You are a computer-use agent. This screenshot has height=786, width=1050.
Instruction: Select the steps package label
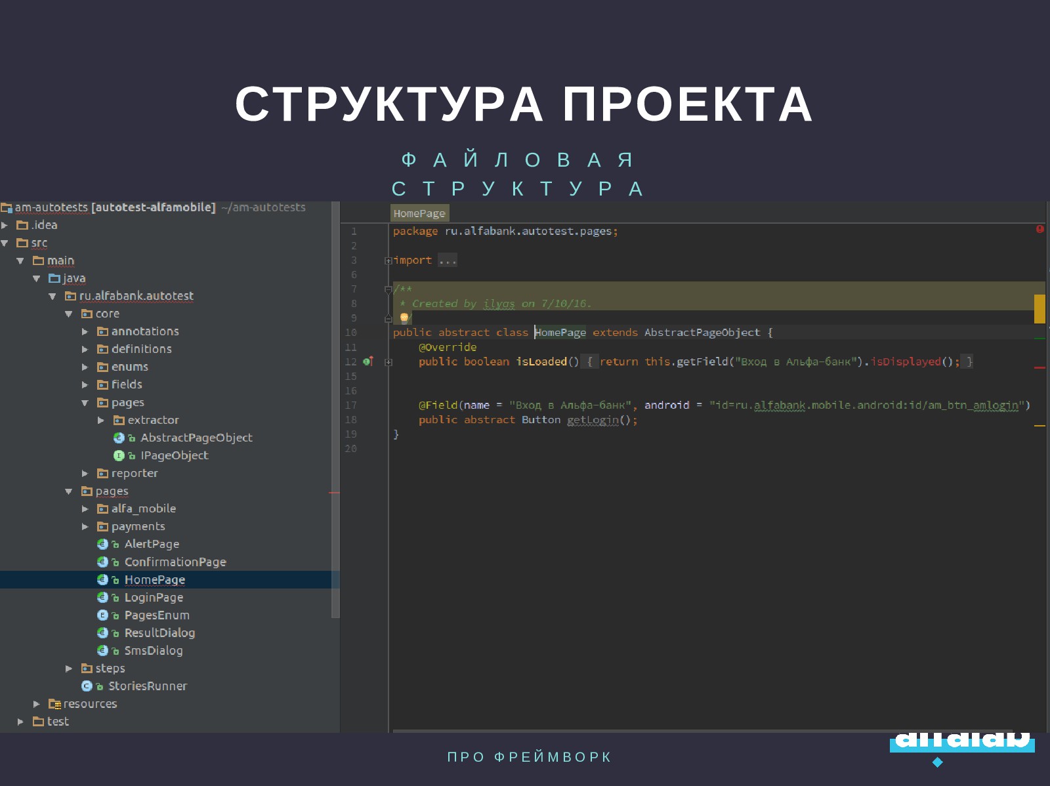110,668
